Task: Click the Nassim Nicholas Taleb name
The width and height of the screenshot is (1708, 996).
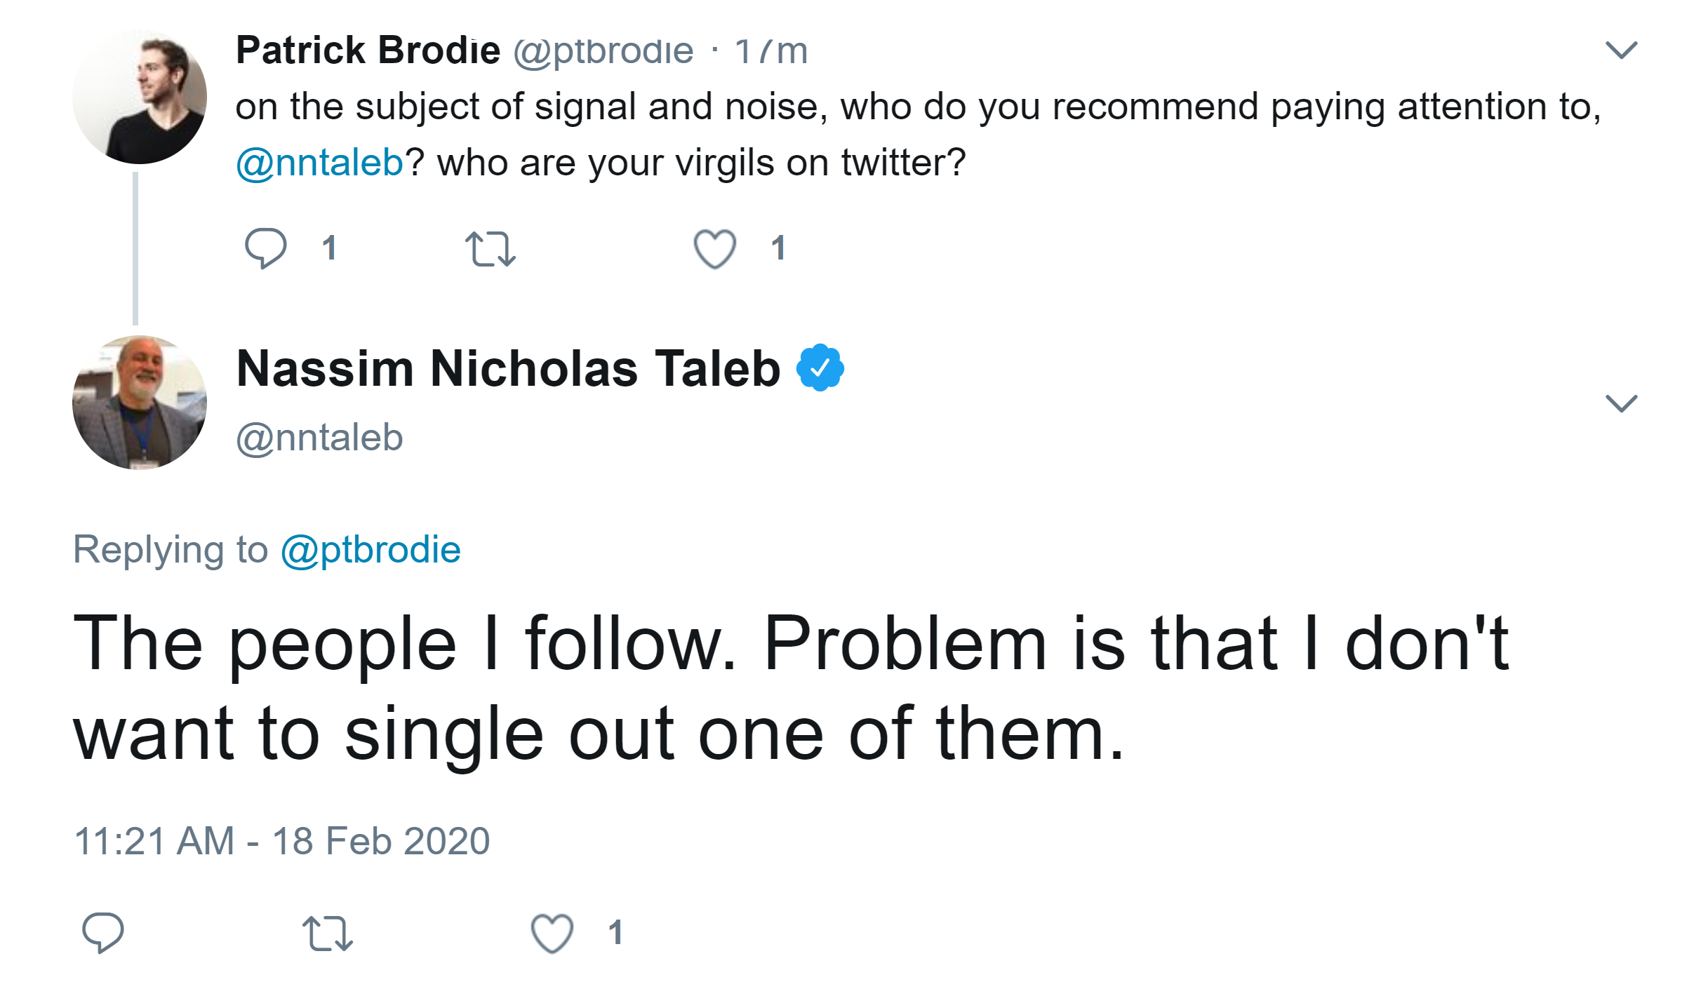Action: [508, 368]
